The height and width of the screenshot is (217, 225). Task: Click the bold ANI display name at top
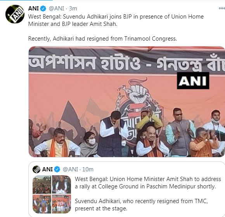33,9
